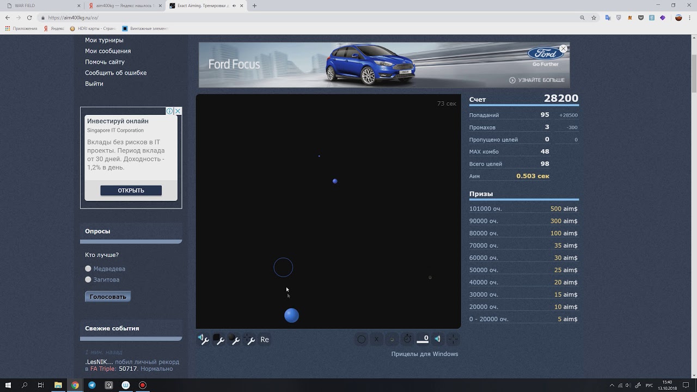This screenshot has width=697, height=392.
Task: Open the crosshair settings wrench icon
Action: (x=249, y=339)
